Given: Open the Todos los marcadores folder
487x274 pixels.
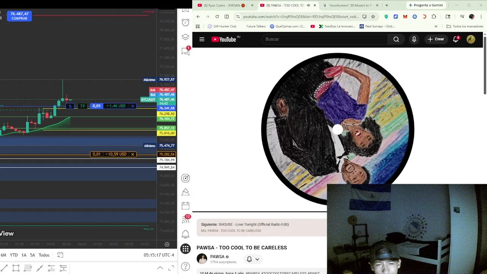Looking at the screenshot, I should click(x=465, y=26).
